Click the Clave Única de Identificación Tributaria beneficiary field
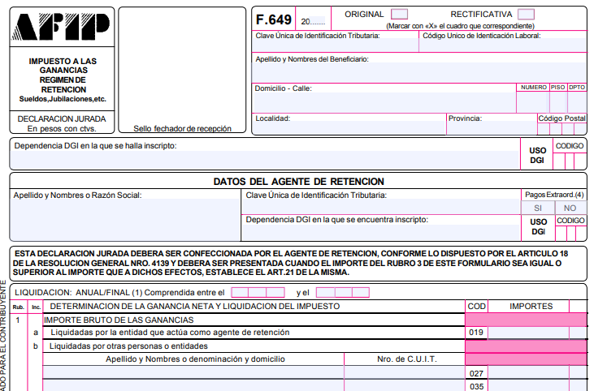 (336, 45)
